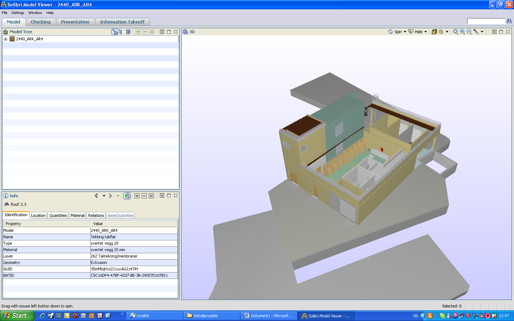Switch Model Tree to component hierarchy view
Screen dimensions: 514x321
tap(121, 32)
